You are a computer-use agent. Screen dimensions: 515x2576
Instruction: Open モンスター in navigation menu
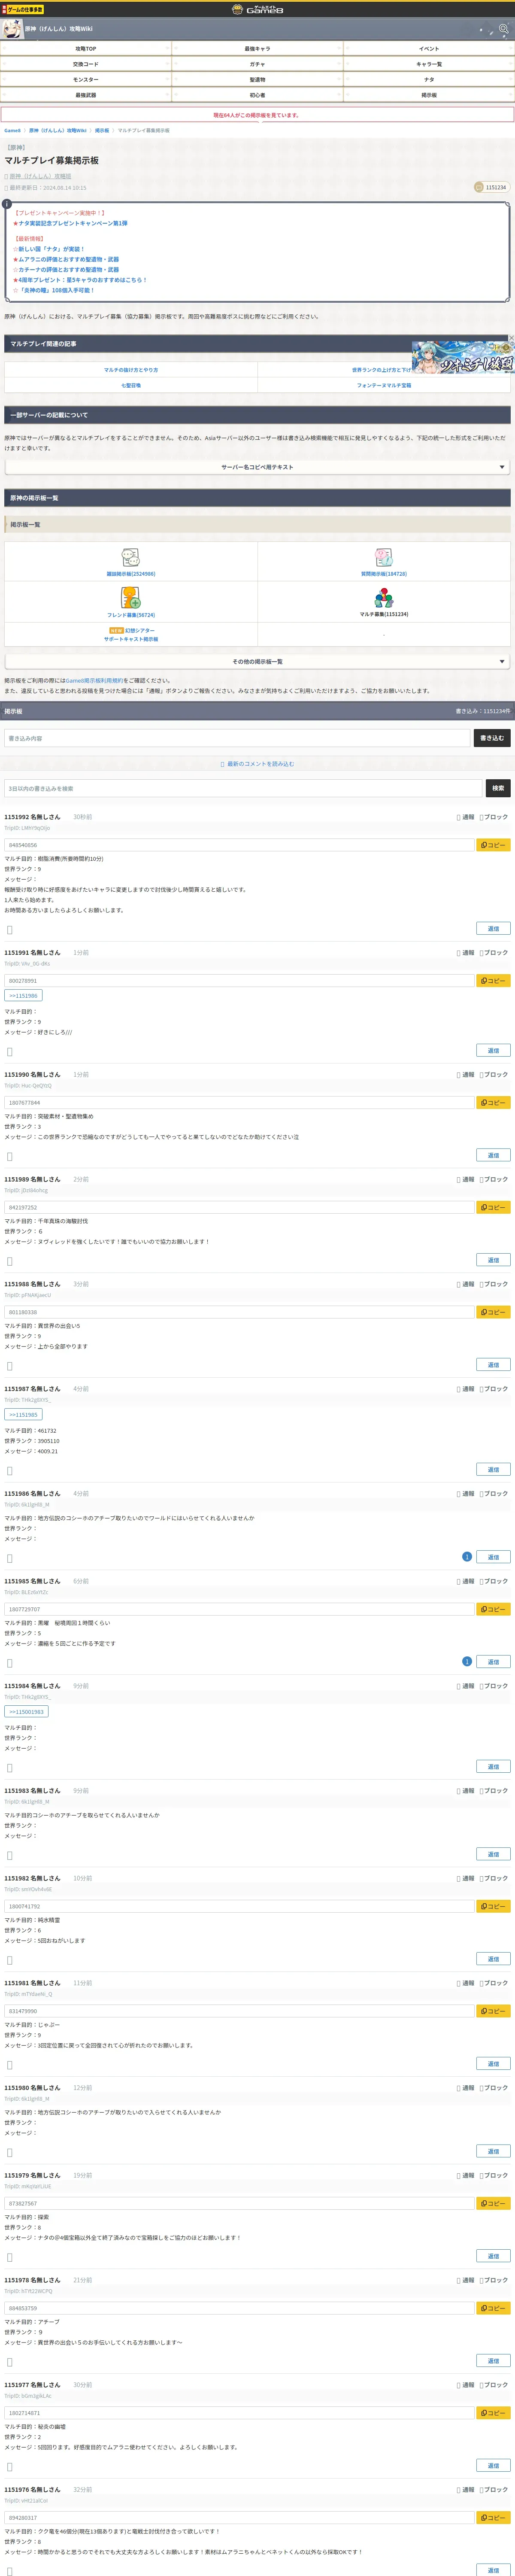coord(86,79)
